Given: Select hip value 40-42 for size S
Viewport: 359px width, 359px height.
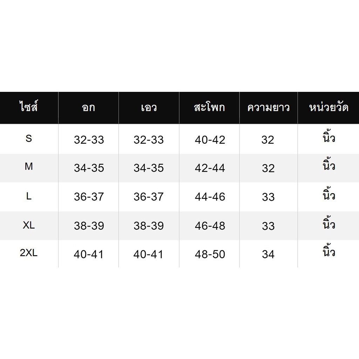Looking at the screenshot, I should pos(210,140).
